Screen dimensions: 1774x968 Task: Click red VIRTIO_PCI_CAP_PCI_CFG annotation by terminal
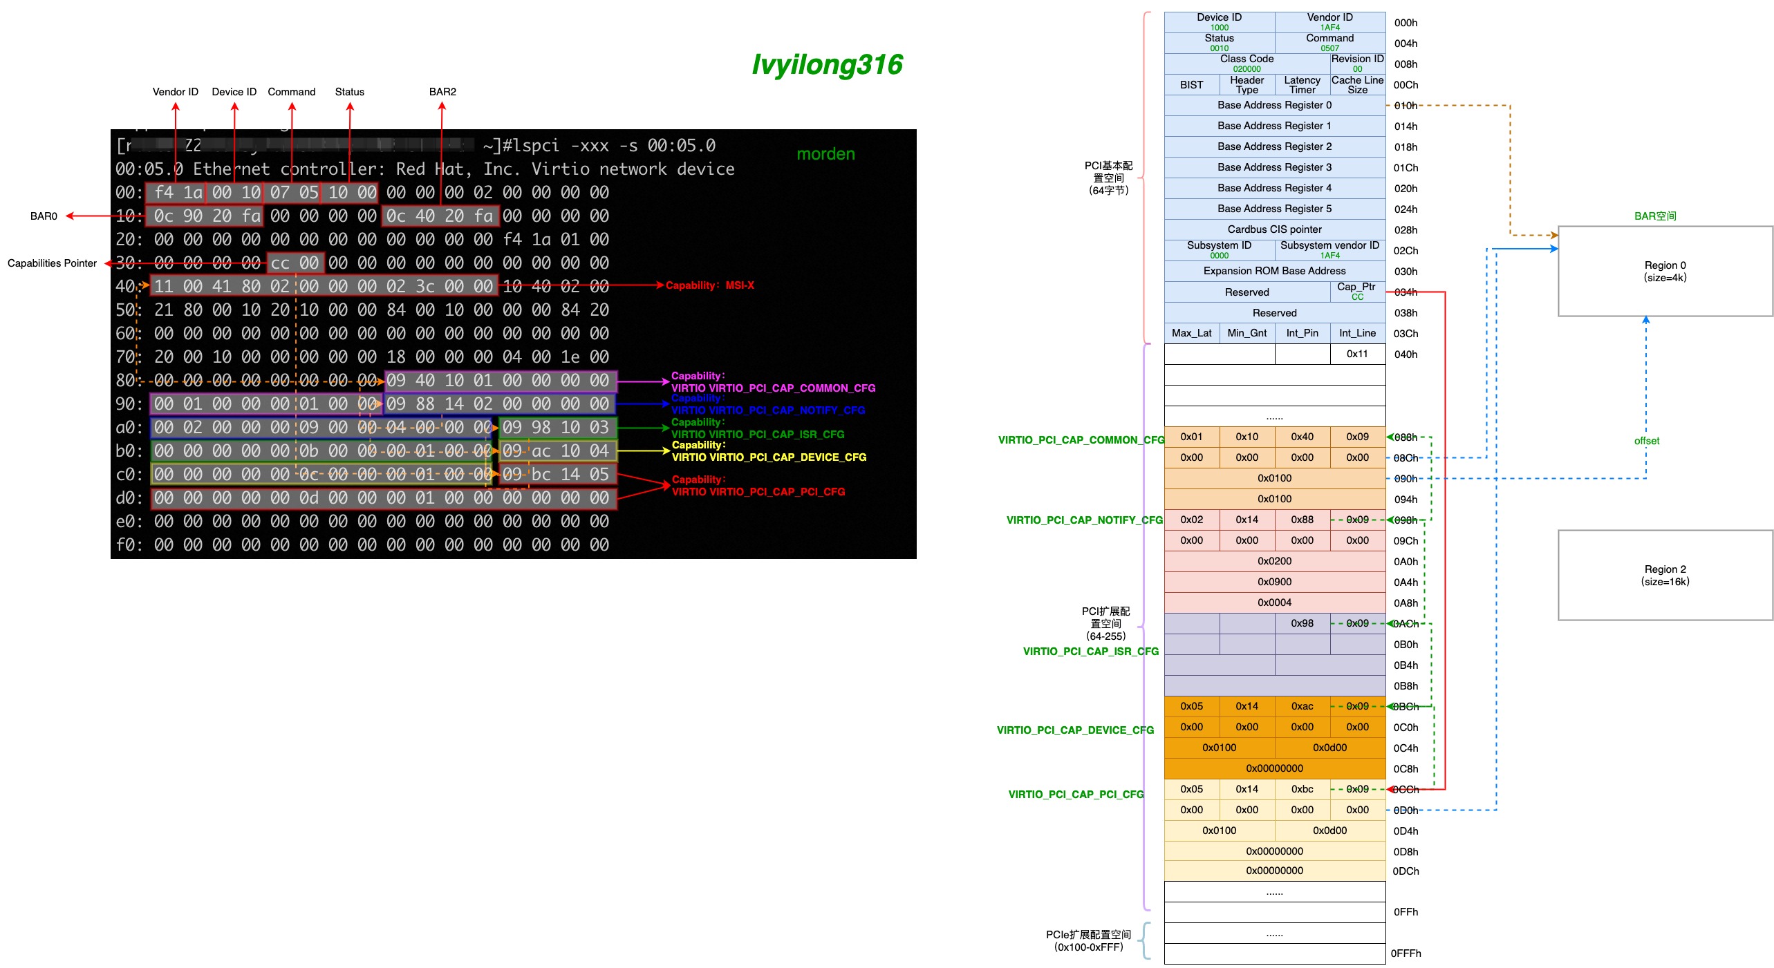(x=758, y=486)
